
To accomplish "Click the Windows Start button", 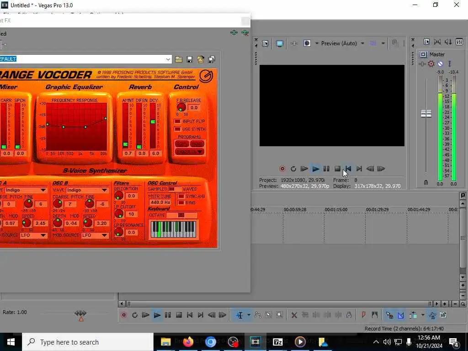I will pyautogui.click(x=11, y=342).
